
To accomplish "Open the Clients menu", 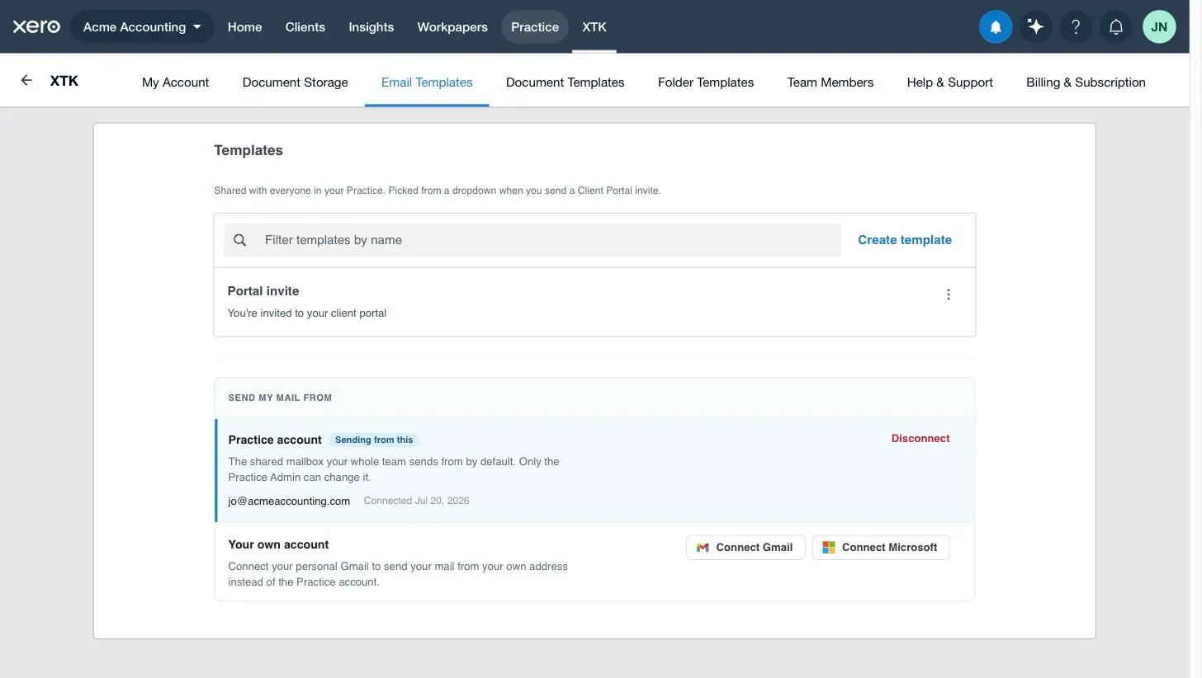I will coord(305,26).
